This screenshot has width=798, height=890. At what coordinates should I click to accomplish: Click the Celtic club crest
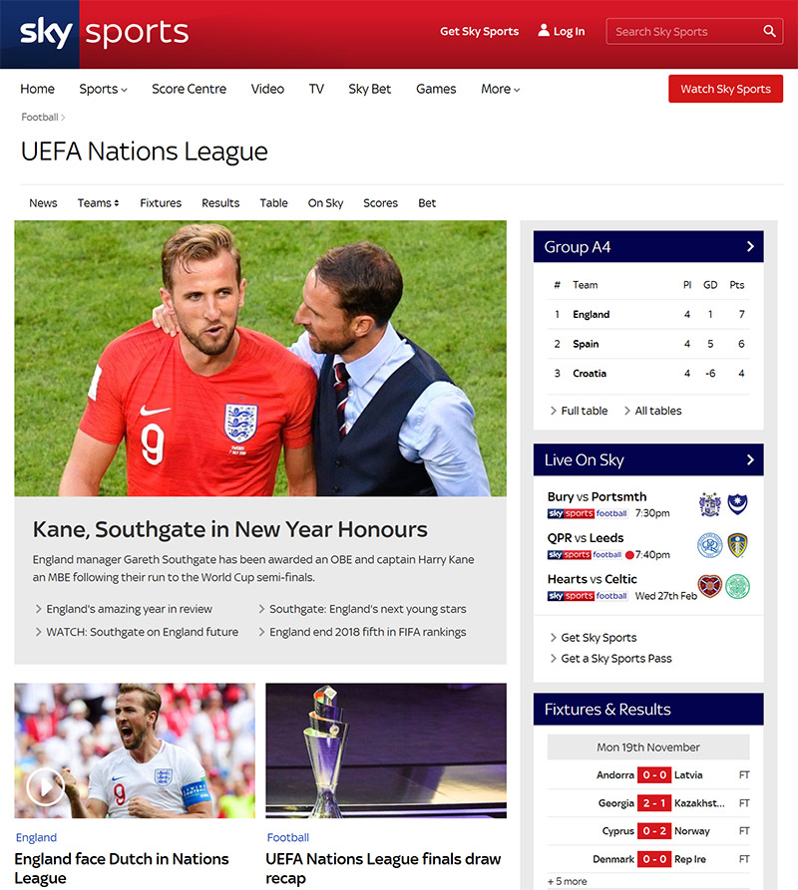pos(737,586)
